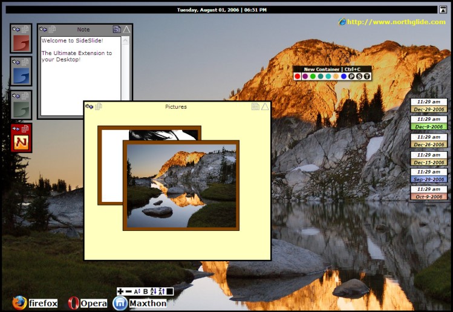Open the Oct-9-2006 reminder
This screenshot has width=453, height=312.
[x=429, y=193]
